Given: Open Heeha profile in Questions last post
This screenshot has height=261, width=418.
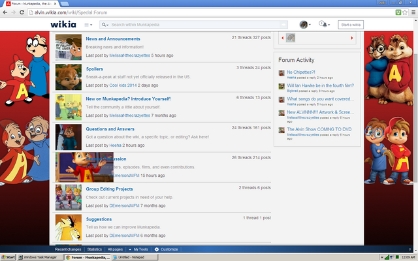Looking at the screenshot, I should point(115,146).
